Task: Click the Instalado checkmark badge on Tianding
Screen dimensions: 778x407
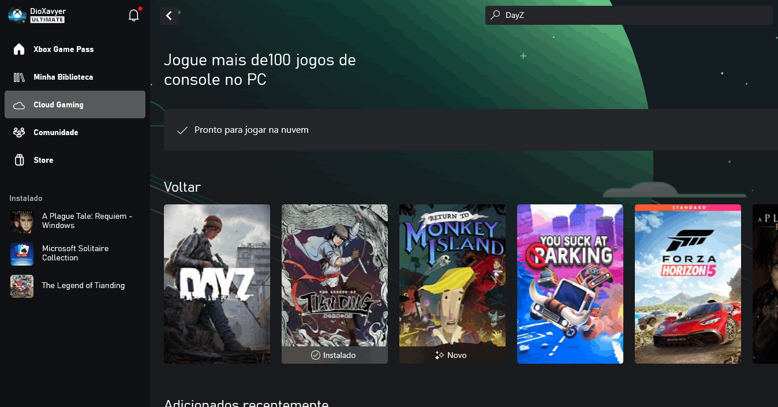Action: click(315, 355)
